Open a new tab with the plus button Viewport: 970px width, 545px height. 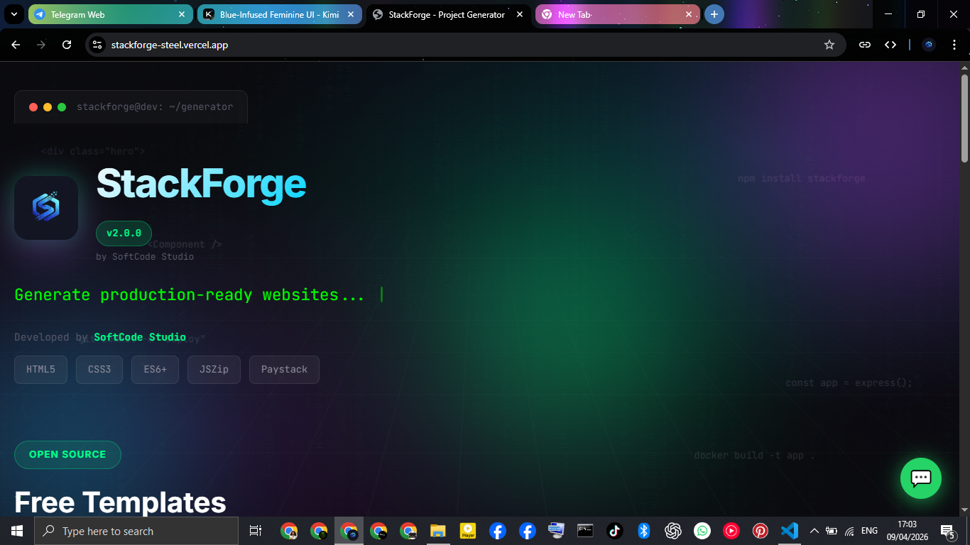coord(714,14)
